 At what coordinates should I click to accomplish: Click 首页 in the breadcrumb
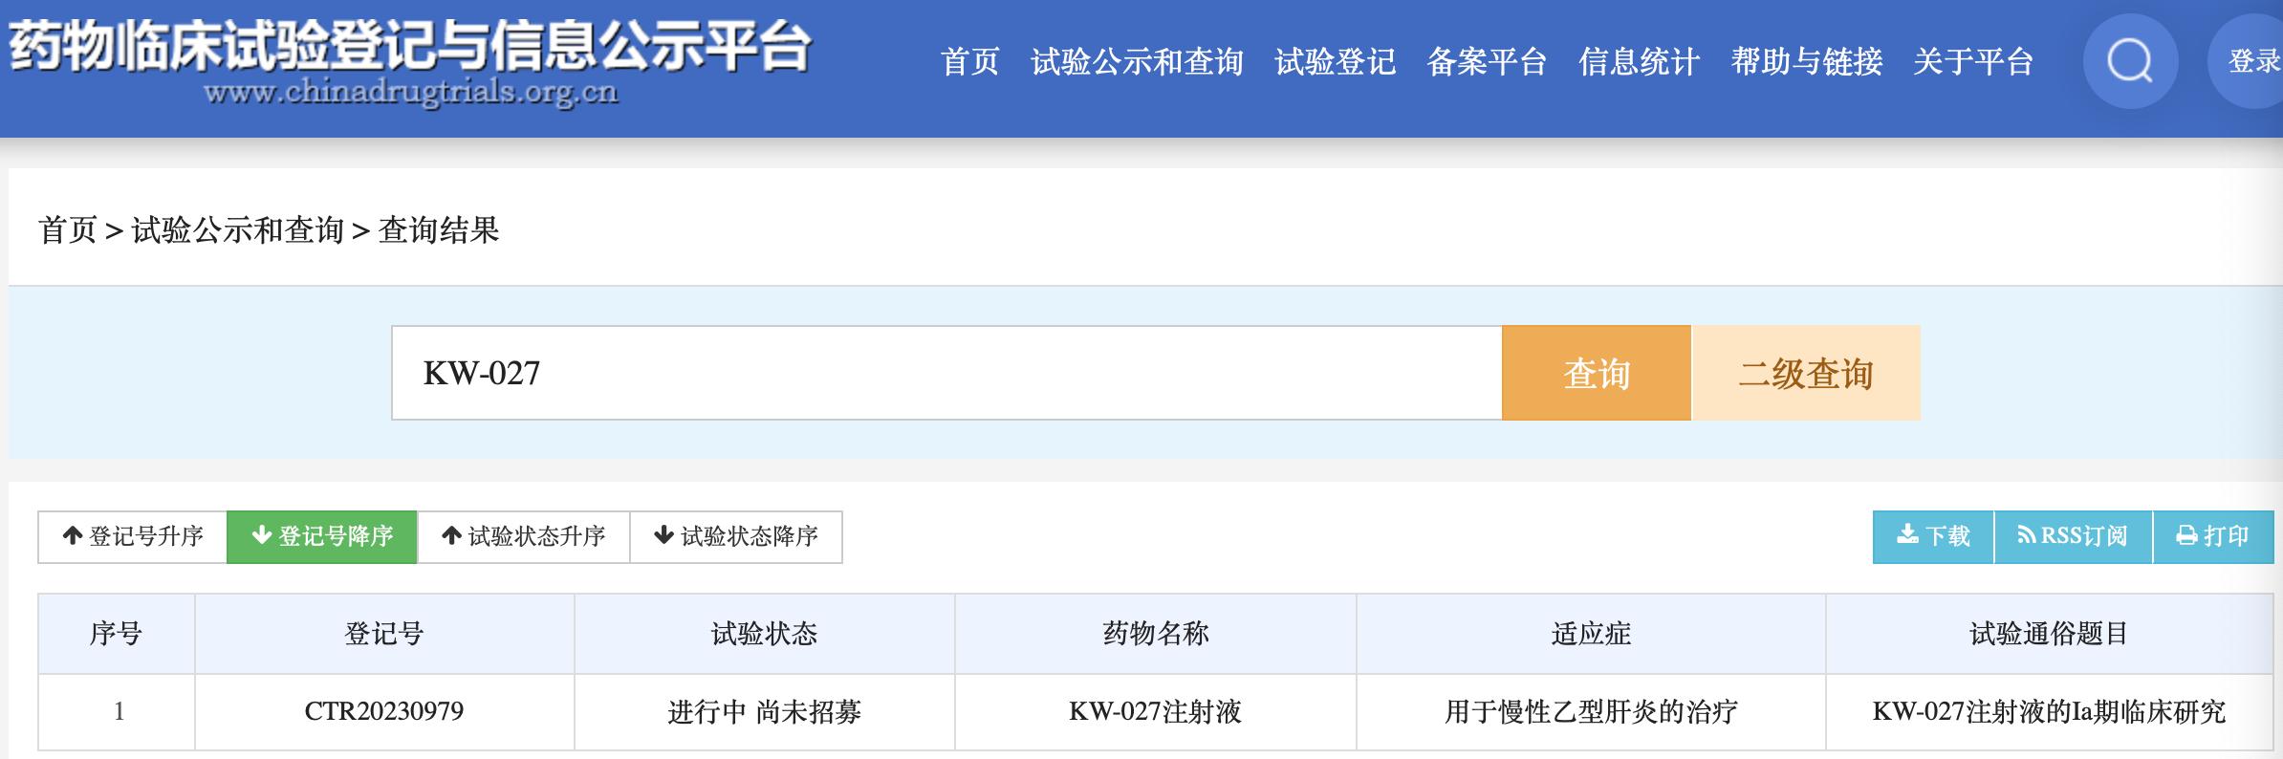(x=68, y=230)
